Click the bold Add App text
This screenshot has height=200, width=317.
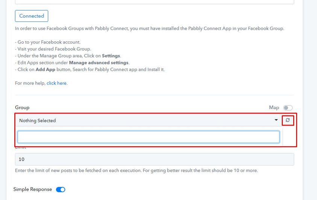[x=45, y=70]
